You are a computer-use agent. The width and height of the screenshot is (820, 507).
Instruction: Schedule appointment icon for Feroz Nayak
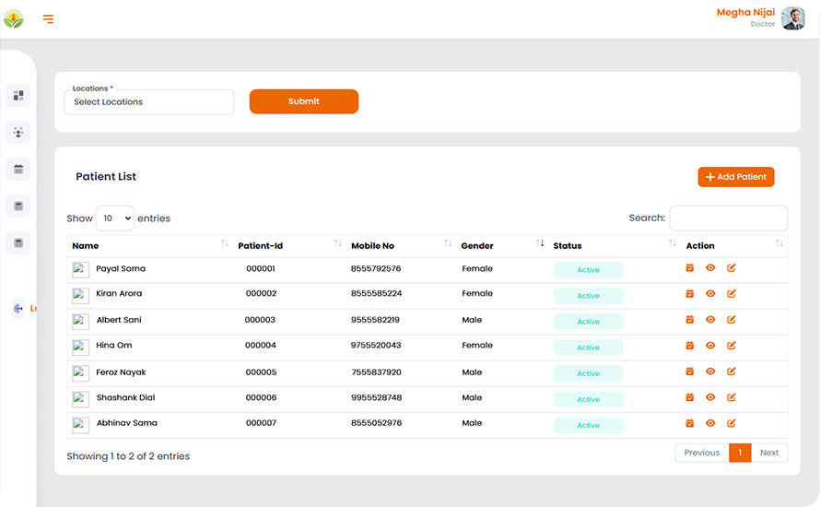(689, 371)
